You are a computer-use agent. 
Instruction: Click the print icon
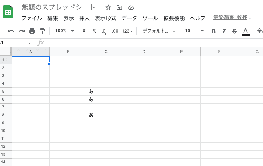click(x=32, y=31)
